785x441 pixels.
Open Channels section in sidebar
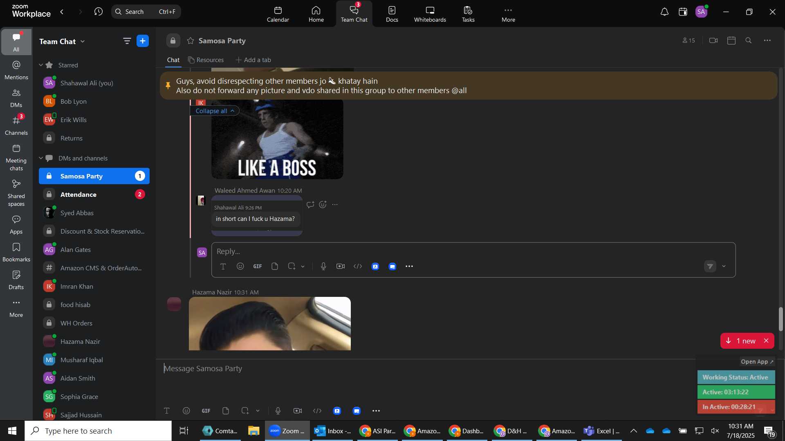point(16,126)
